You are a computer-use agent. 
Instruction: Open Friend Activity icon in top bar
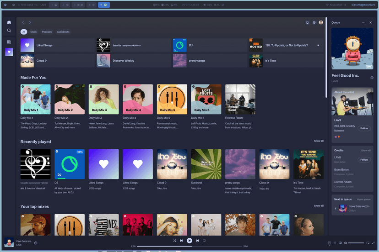click(314, 22)
